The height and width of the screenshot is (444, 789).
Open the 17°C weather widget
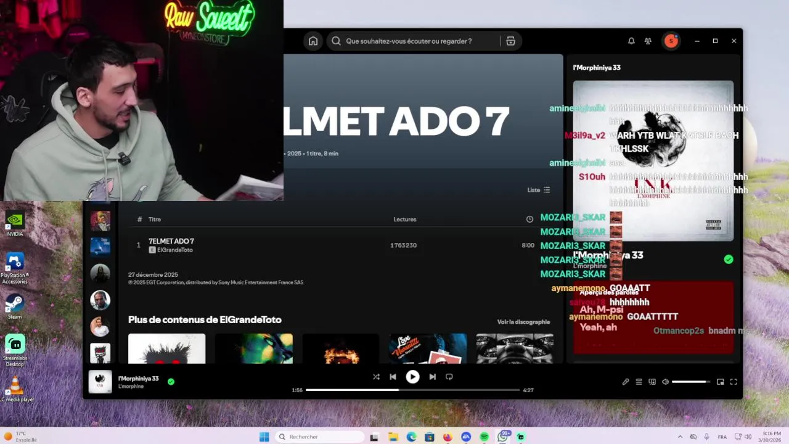click(x=20, y=437)
